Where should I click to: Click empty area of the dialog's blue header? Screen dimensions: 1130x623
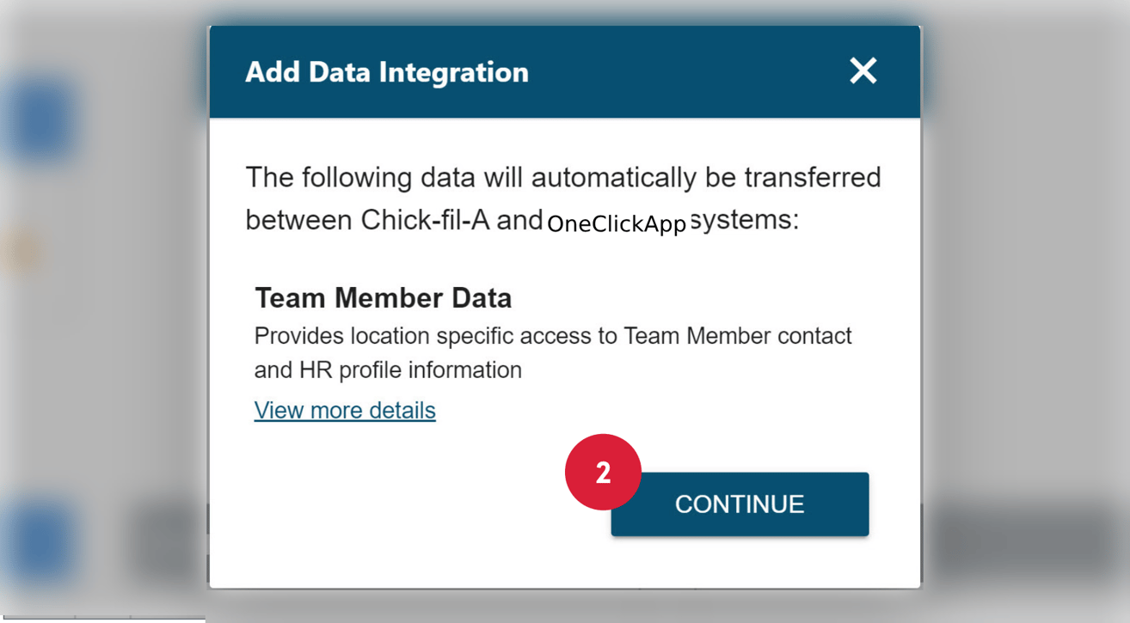tap(688, 72)
